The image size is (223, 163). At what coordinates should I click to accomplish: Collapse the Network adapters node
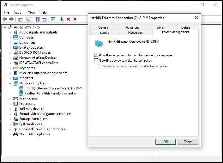click(x=10, y=83)
